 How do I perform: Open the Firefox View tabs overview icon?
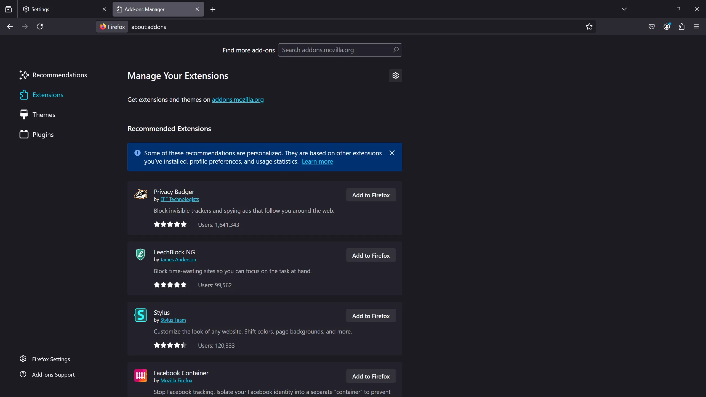pos(8,9)
